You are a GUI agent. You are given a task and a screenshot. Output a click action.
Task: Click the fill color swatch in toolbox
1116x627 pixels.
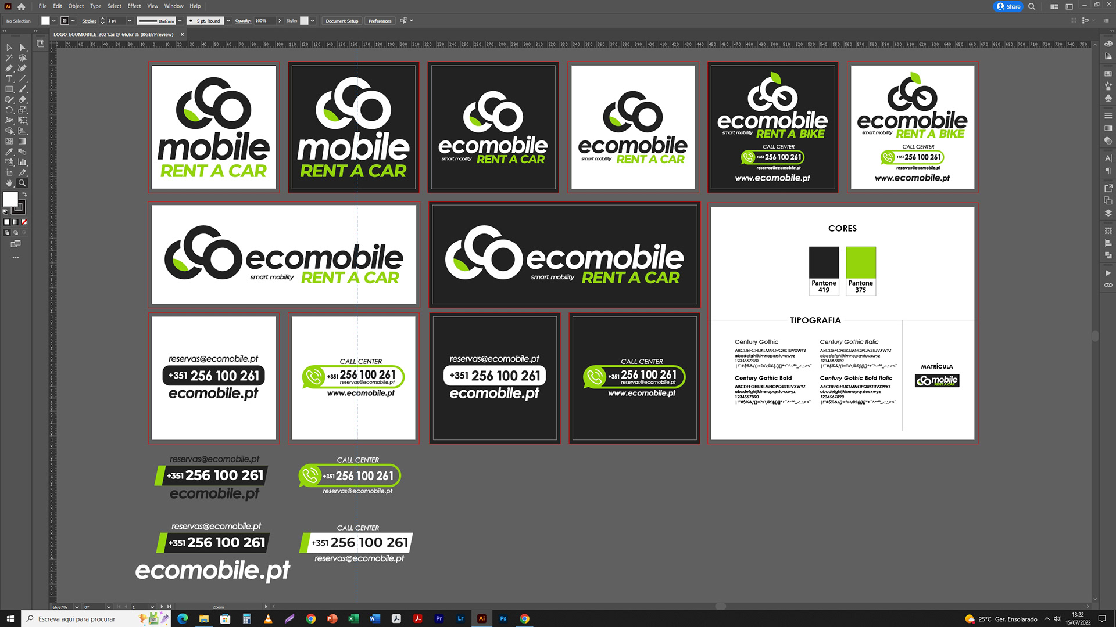pyautogui.click(x=10, y=199)
